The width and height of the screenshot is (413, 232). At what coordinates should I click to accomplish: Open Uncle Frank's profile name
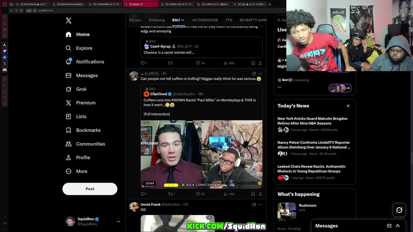(150, 205)
